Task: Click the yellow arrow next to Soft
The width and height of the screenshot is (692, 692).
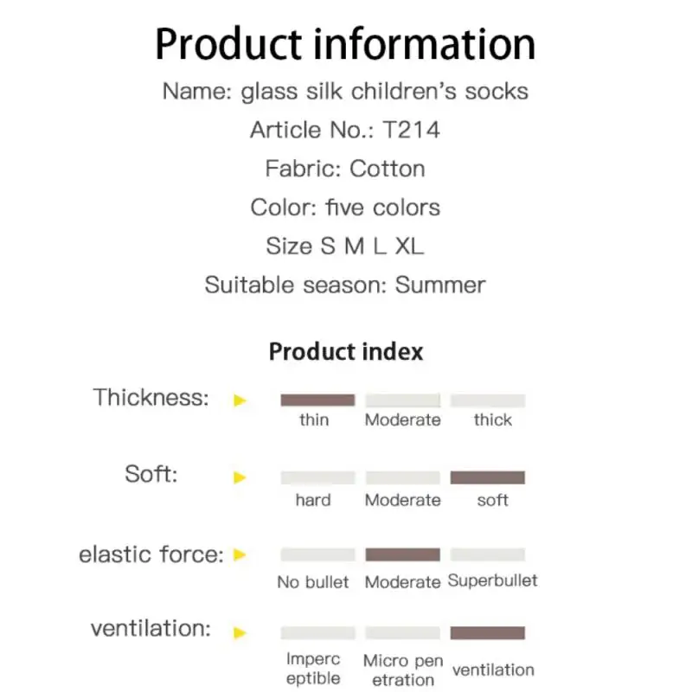Action: pos(240,477)
